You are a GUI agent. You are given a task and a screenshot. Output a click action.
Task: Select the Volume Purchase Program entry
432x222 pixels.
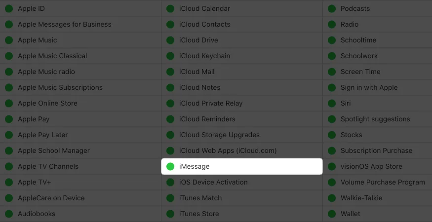click(x=378, y=182)
